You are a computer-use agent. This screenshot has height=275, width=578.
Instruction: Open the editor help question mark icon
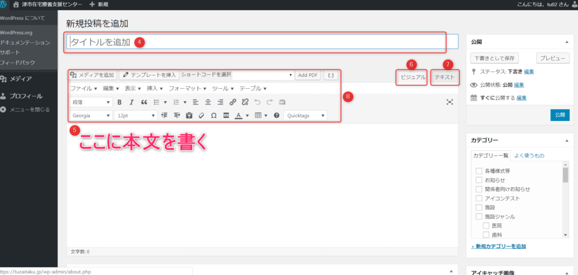point(277,115)
